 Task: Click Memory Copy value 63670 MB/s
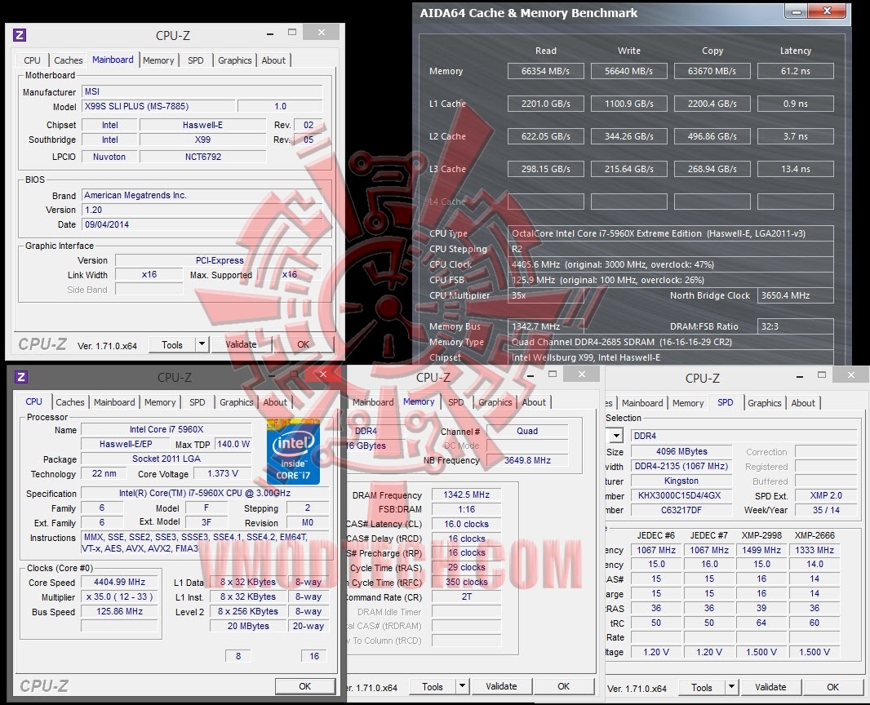(x=712, y=71)
